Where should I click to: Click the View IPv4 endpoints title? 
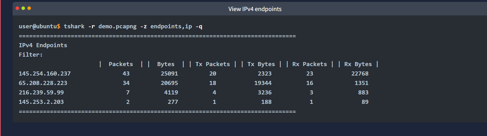255,9
